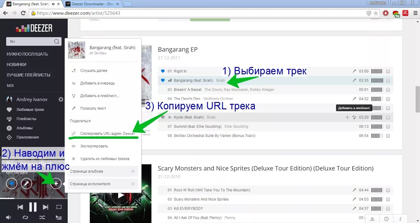This screenshot has width=420, height=223.
Task: Tick checkbox for The Devil's Den track
Action: (388, 99)
